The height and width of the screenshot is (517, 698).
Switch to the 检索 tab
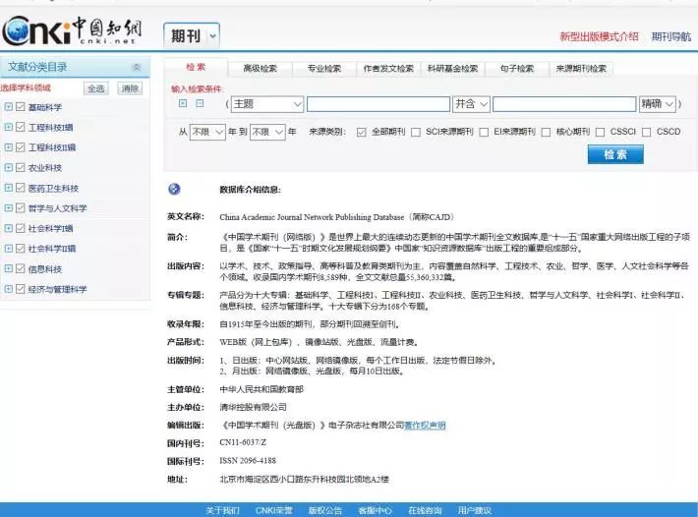pos(196,67)
